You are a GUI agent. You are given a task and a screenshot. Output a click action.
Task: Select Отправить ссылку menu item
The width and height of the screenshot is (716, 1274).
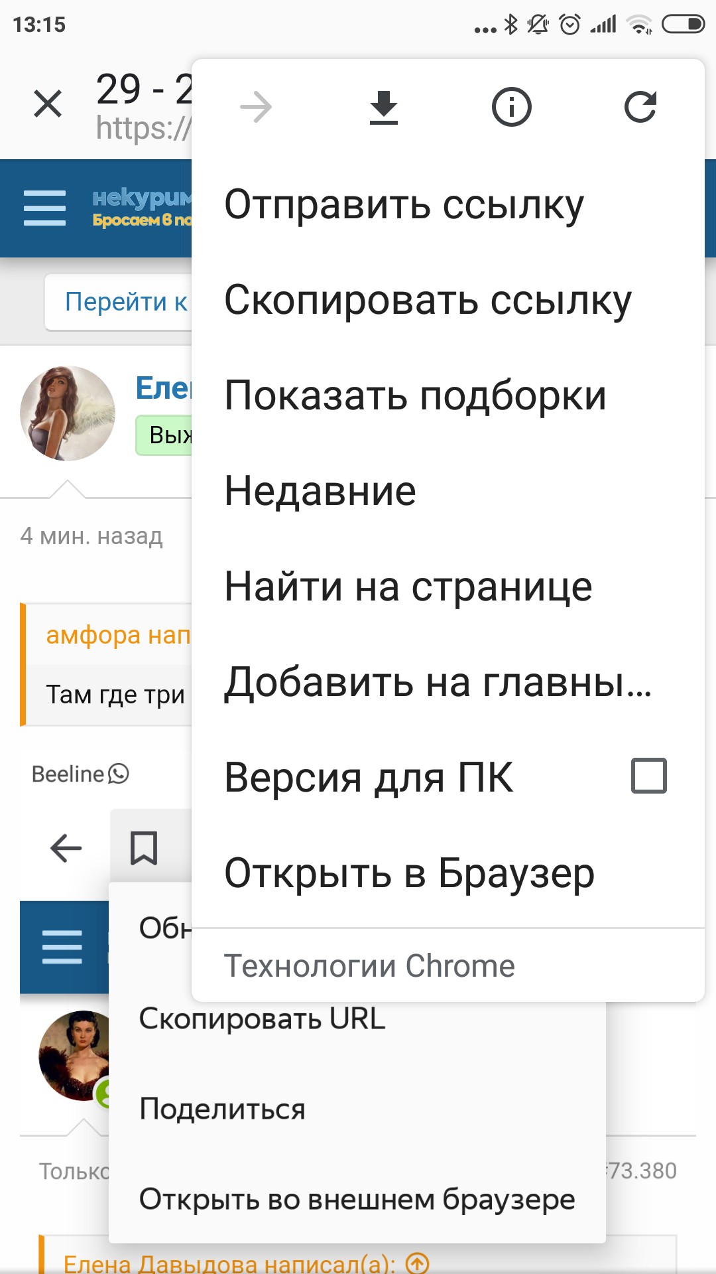pos(404,204)
